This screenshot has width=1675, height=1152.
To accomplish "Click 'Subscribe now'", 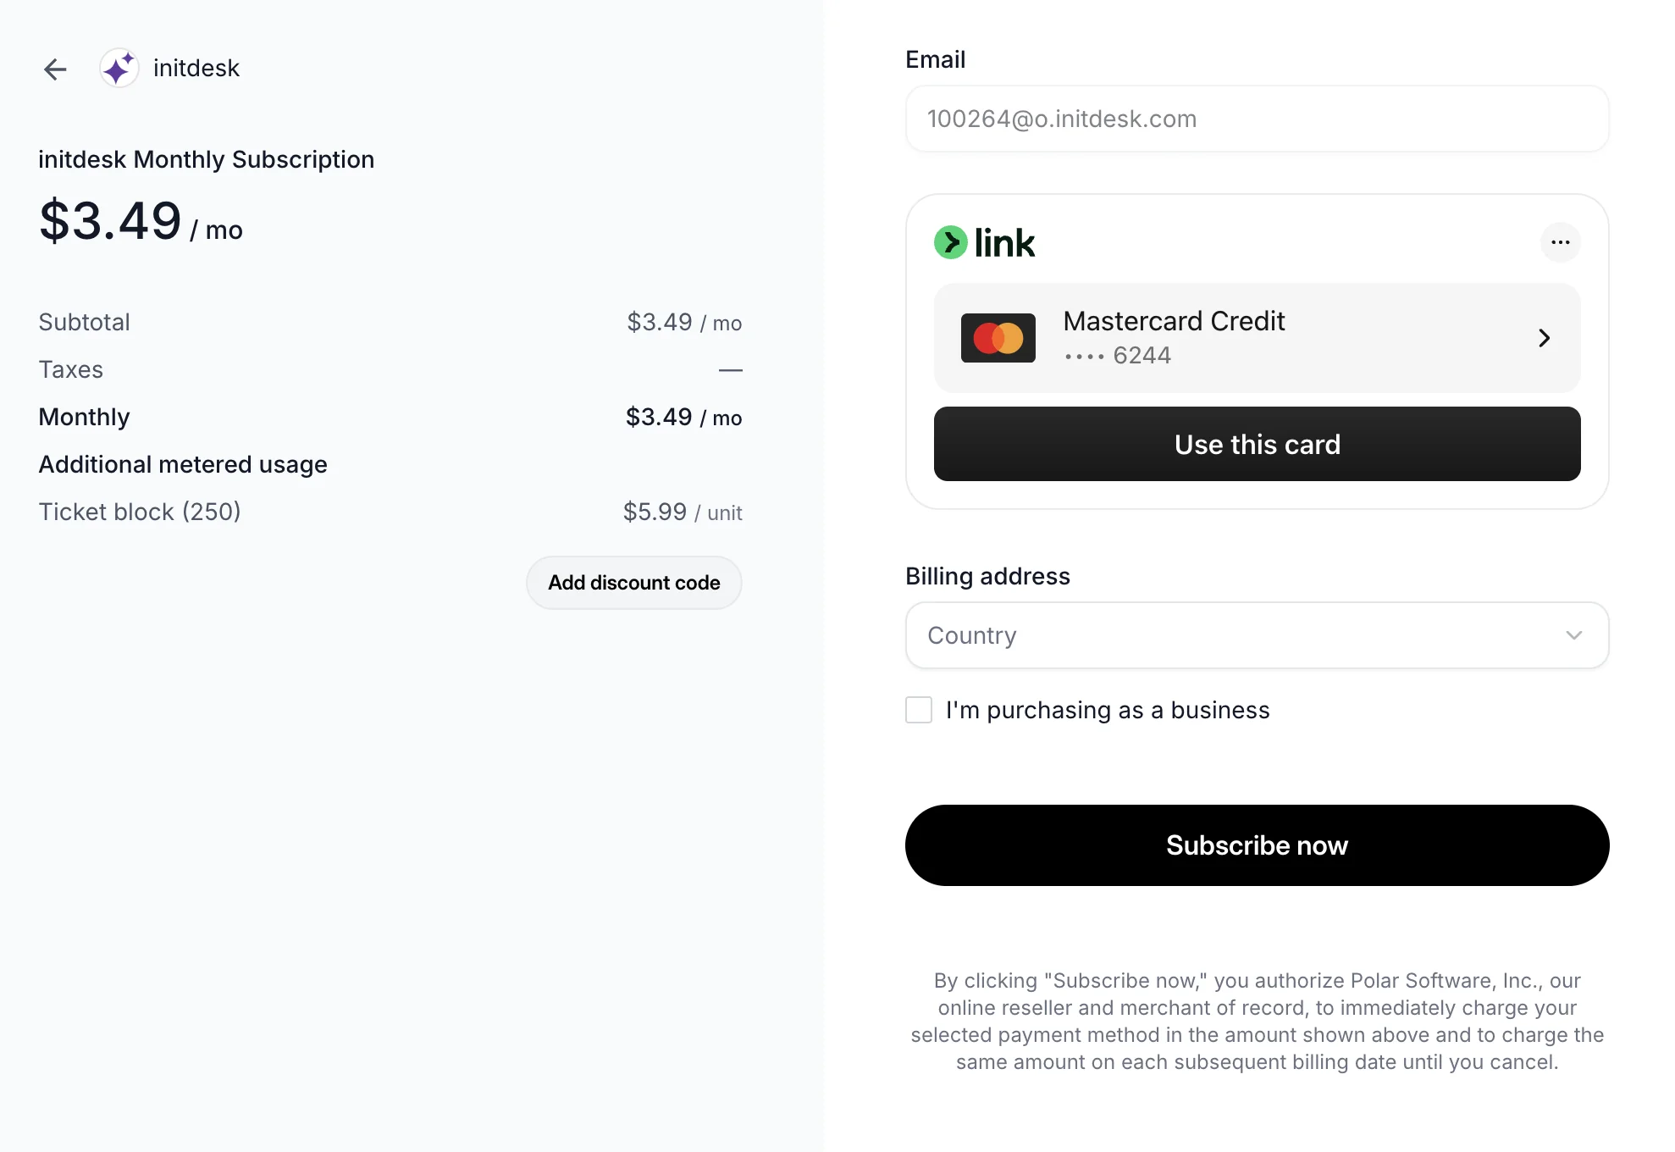I will [1256, 845].
